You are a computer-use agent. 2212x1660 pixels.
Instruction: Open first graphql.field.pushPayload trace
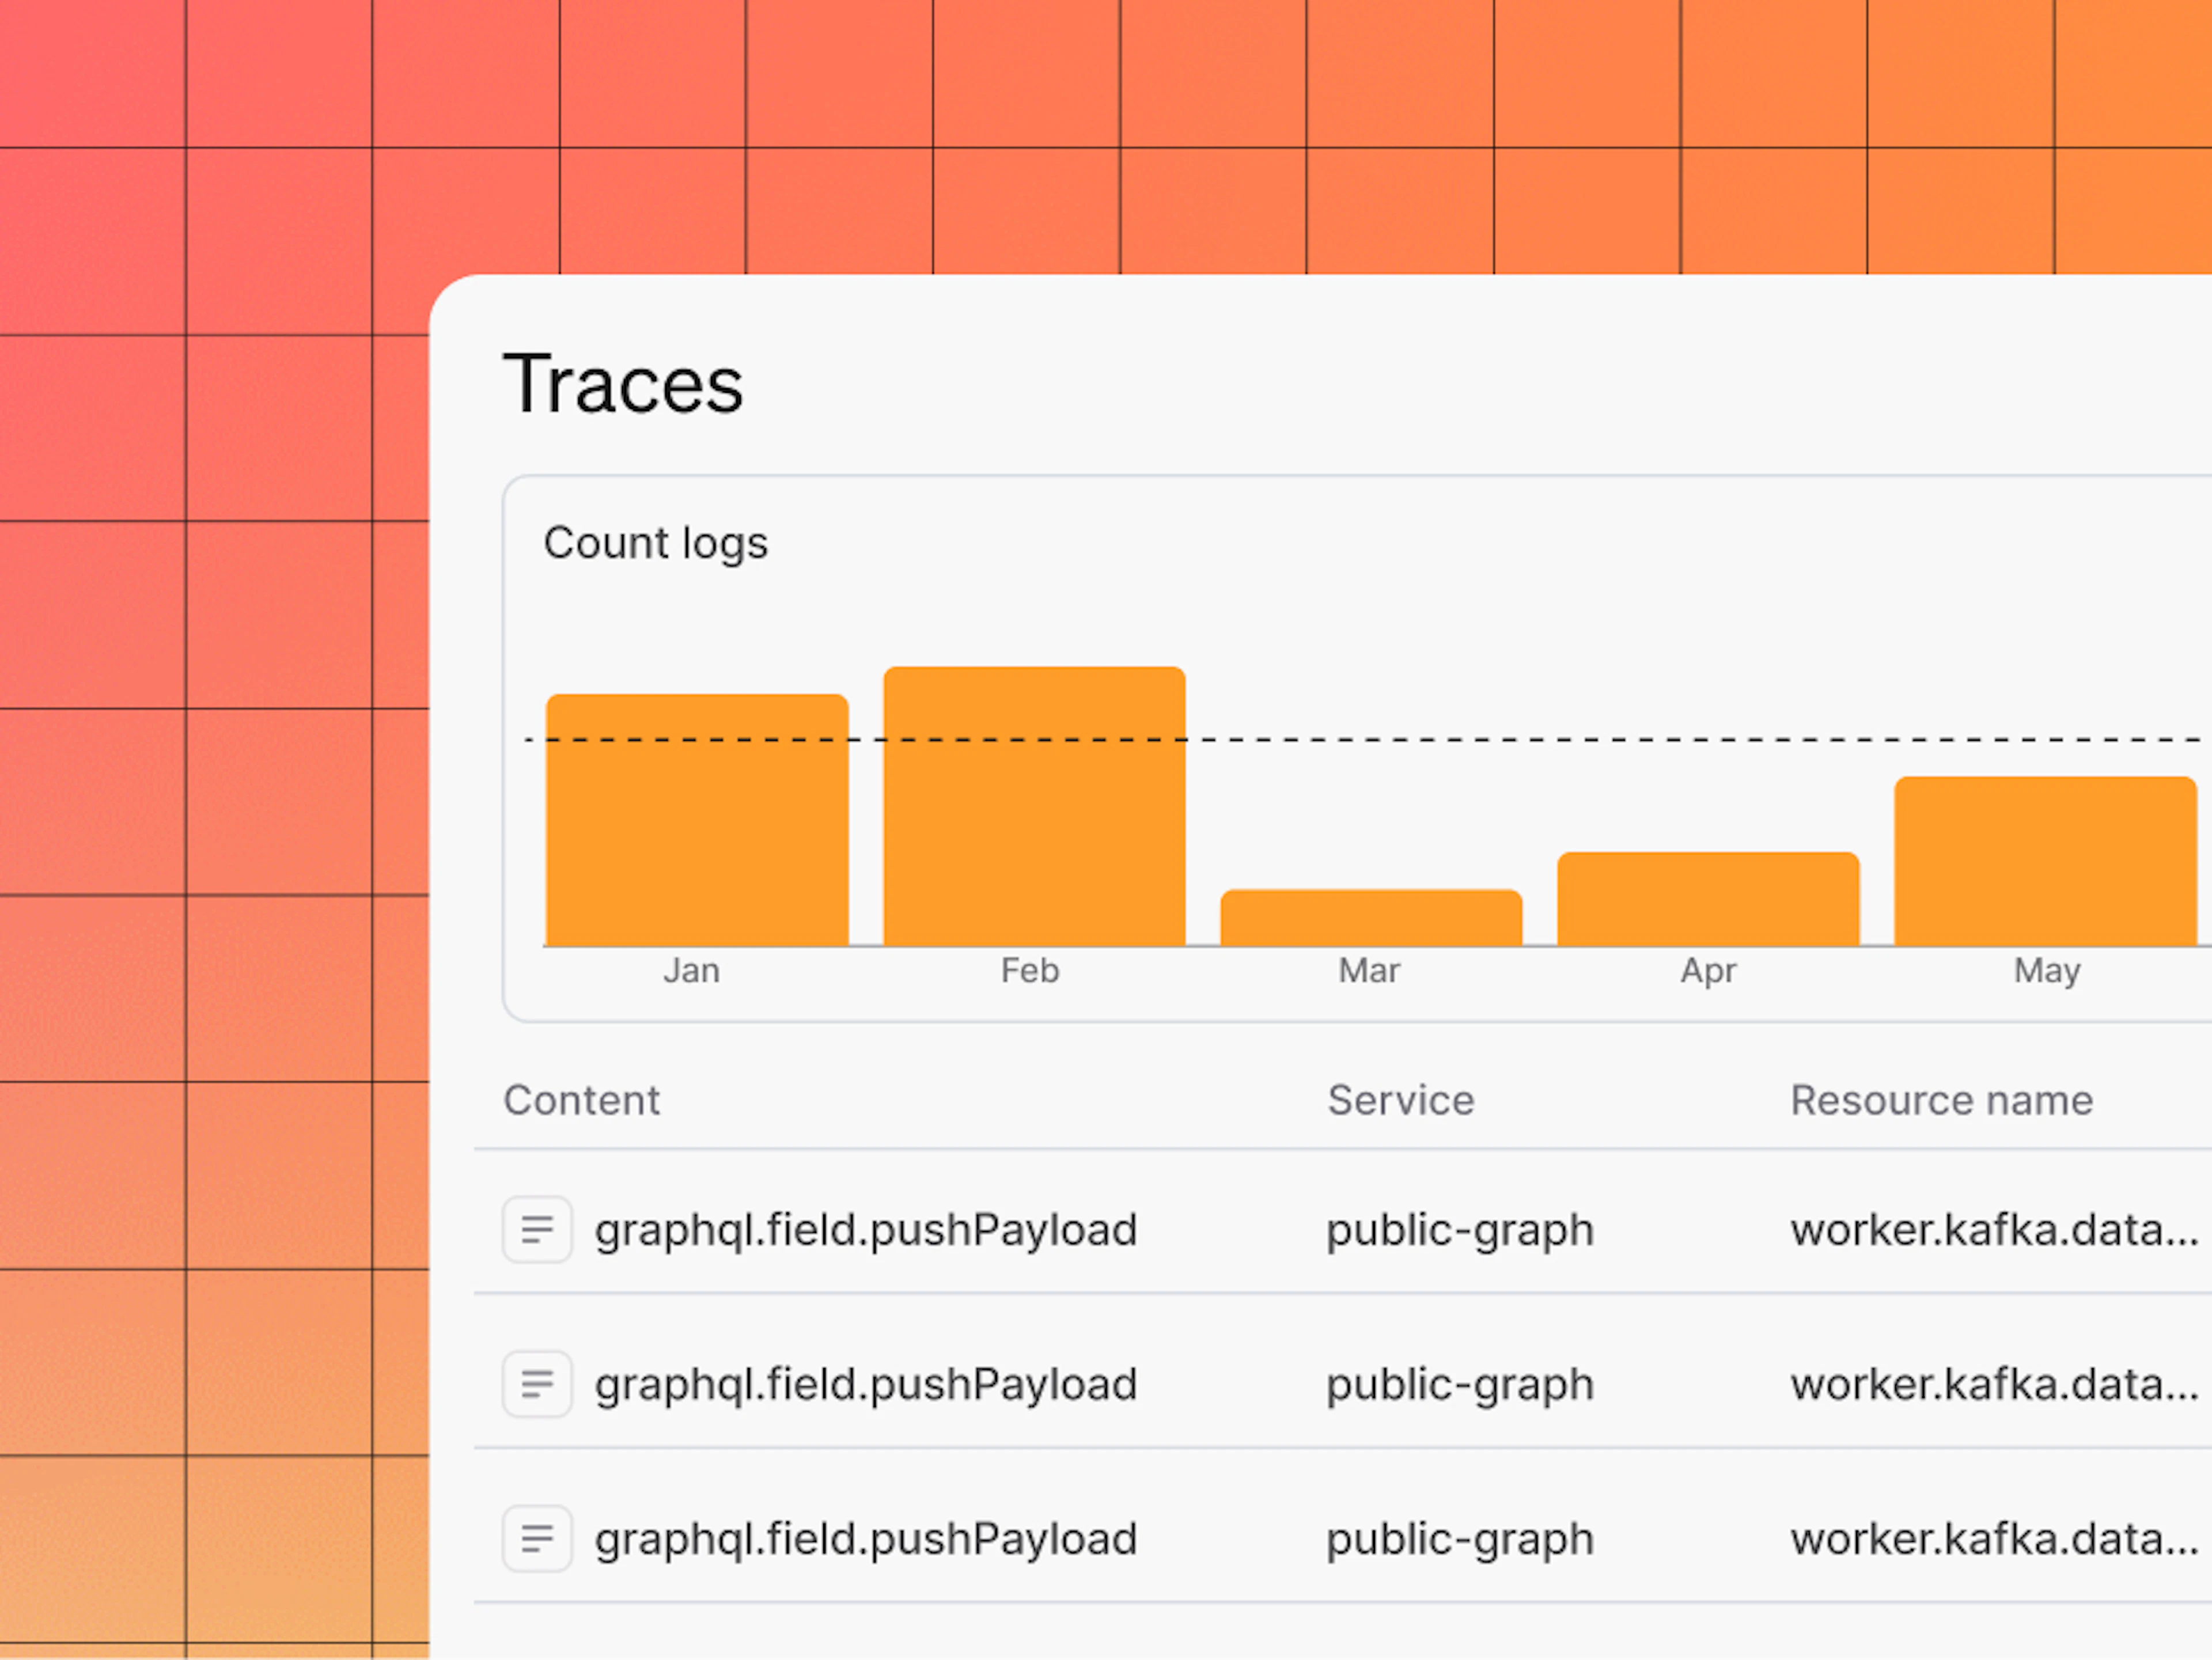866,1230
